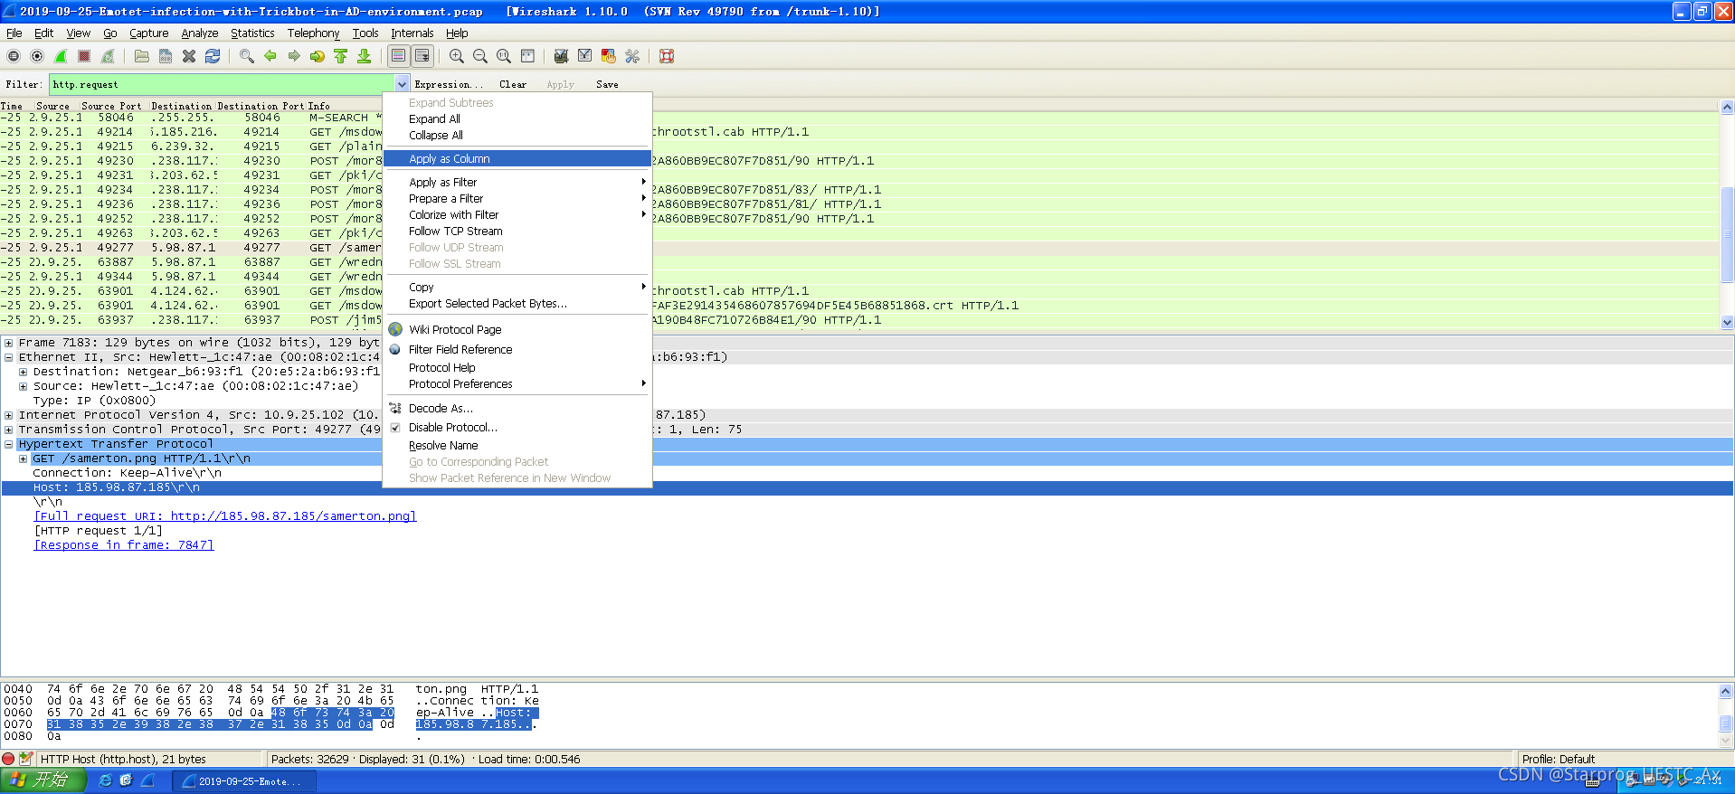Click Windows Start button in taskbar
Screen dimensions: 1735x794
click(43, 780)
